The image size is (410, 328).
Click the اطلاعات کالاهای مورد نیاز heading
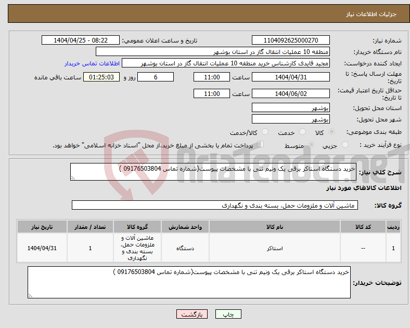(x=364, y=188)
